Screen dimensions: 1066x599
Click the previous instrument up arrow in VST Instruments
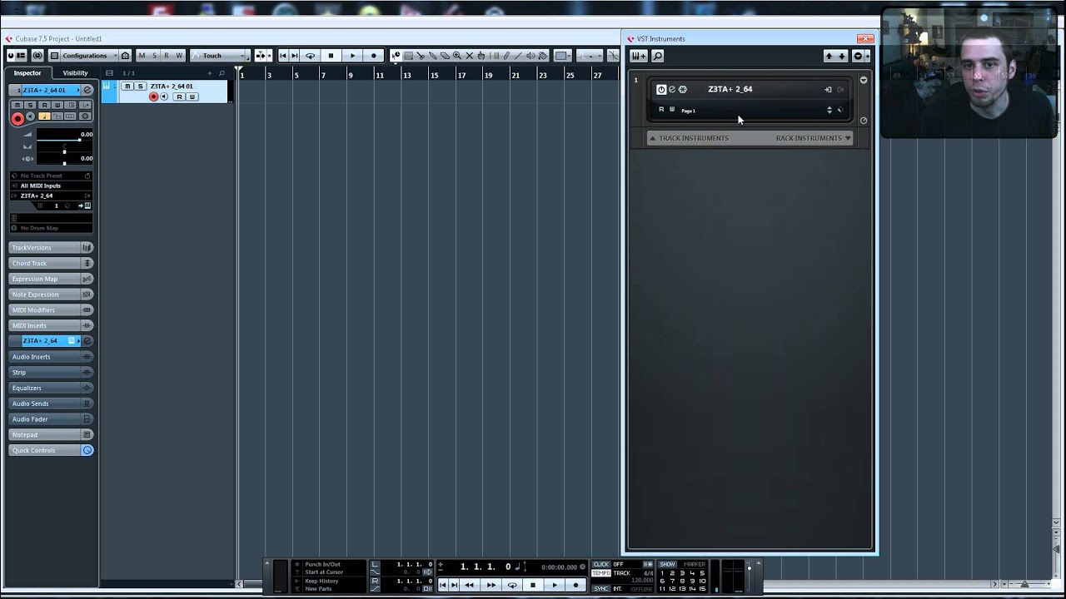pyautogui.click(x=829, y=56)
